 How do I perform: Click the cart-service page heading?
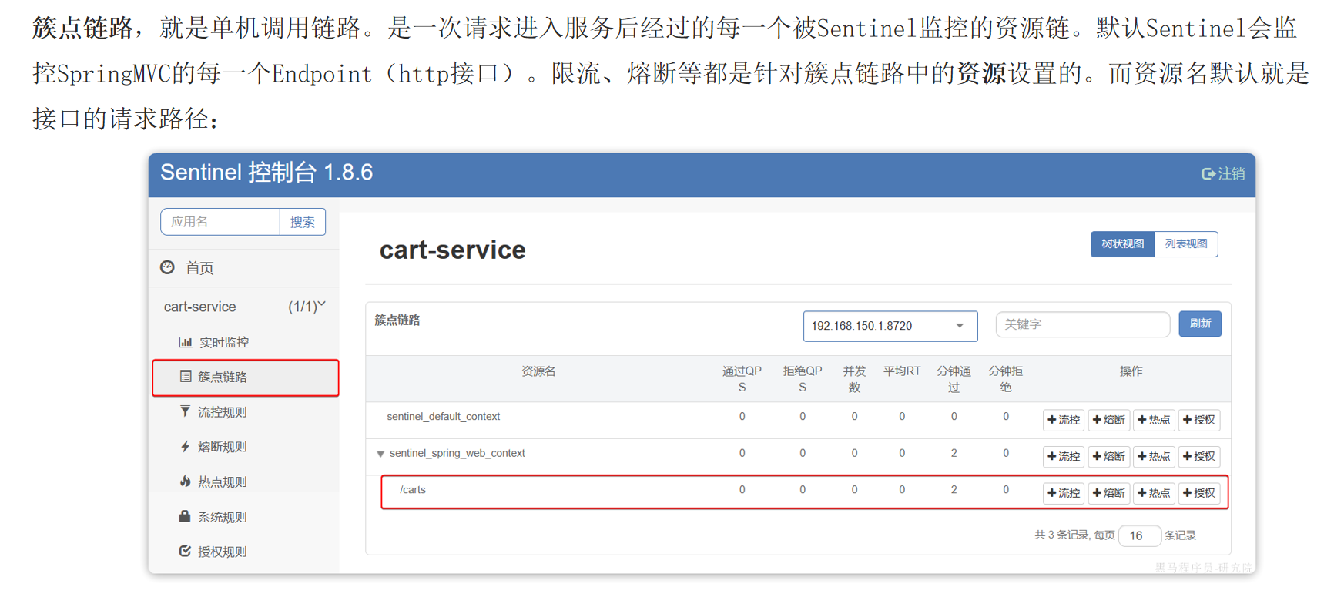tap(453, 250)
